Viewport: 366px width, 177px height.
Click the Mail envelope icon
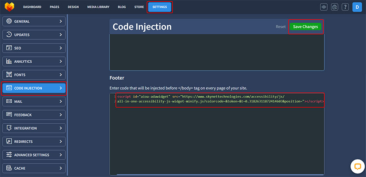pyautogui.click(x=9, y=101)
